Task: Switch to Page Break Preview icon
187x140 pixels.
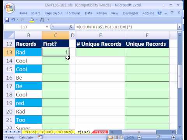Action: [121, 137]
